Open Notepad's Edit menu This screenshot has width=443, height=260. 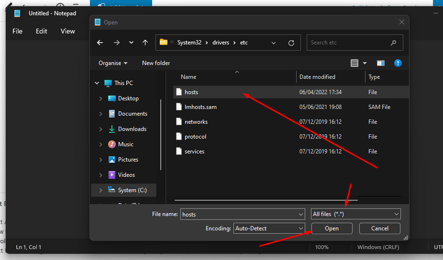click(42, 31)
